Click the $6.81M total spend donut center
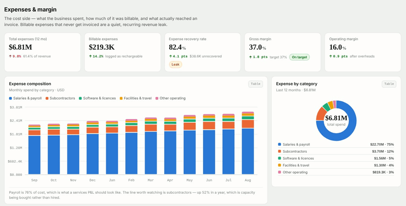The height and width of the screenshot is (206, 406). (x=336, y=120)
